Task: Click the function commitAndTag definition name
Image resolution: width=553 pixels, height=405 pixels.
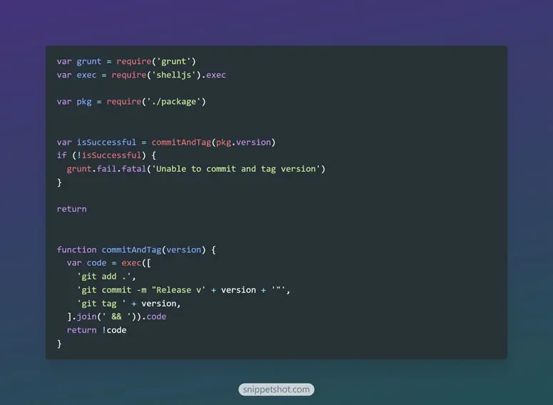Action: coord(131,250)
